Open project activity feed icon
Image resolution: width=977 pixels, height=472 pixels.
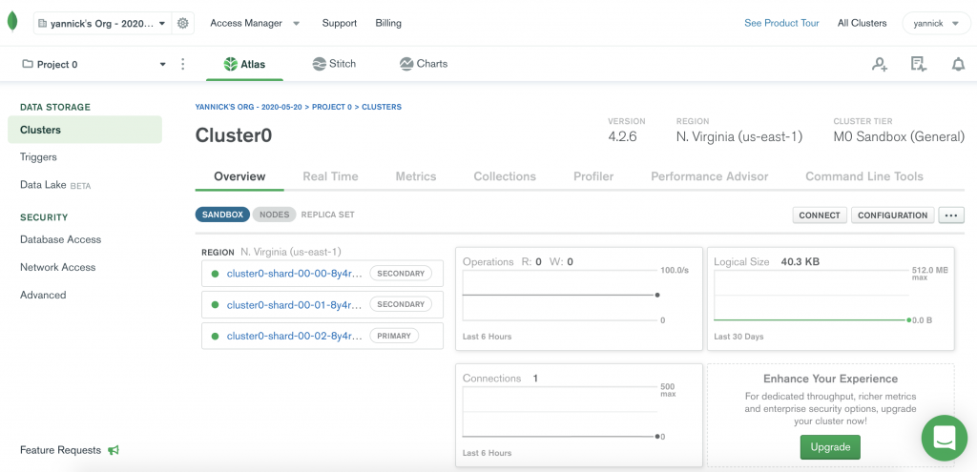(919, 64)
